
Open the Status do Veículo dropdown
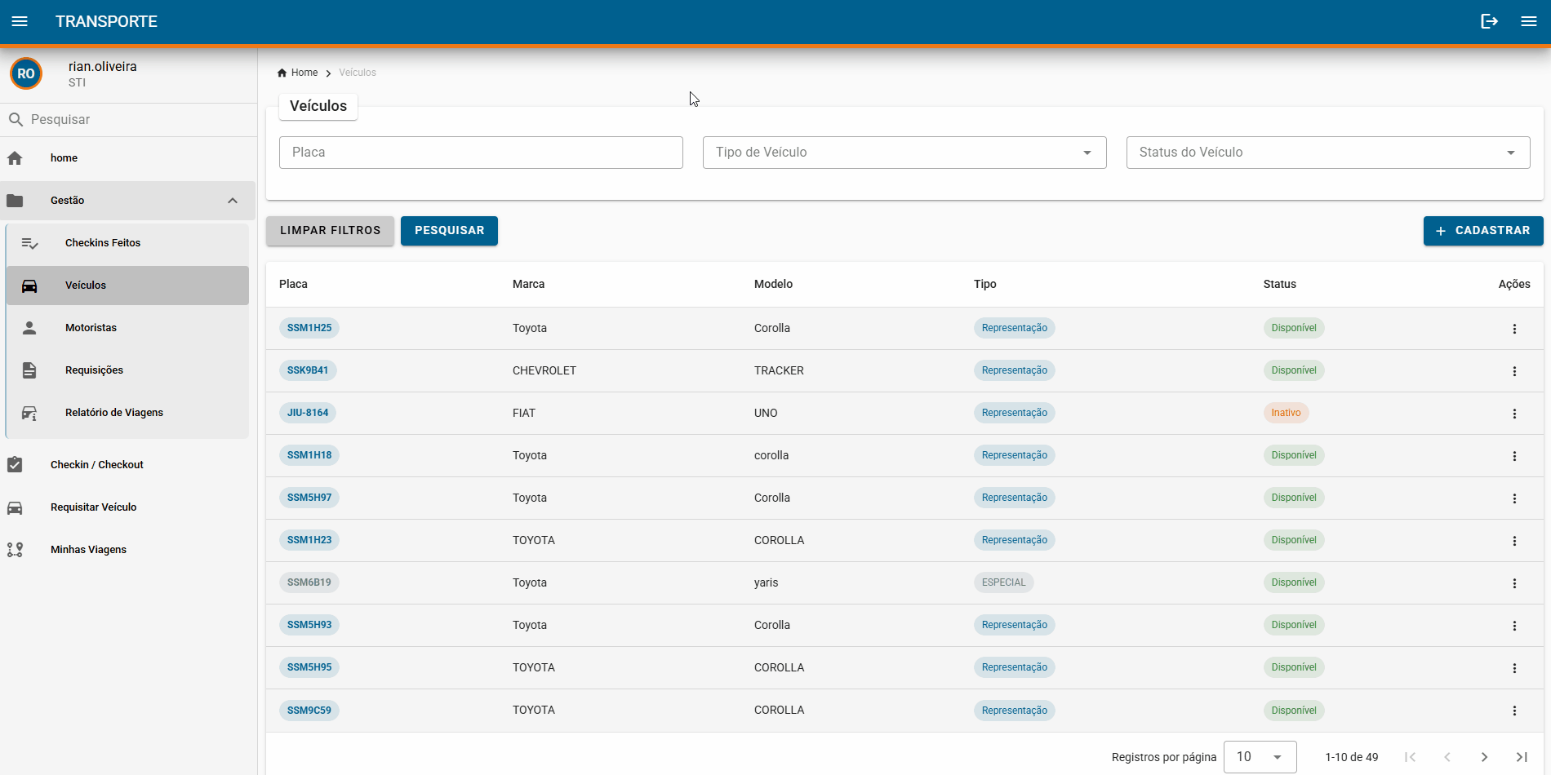[x=1328, y=153]
